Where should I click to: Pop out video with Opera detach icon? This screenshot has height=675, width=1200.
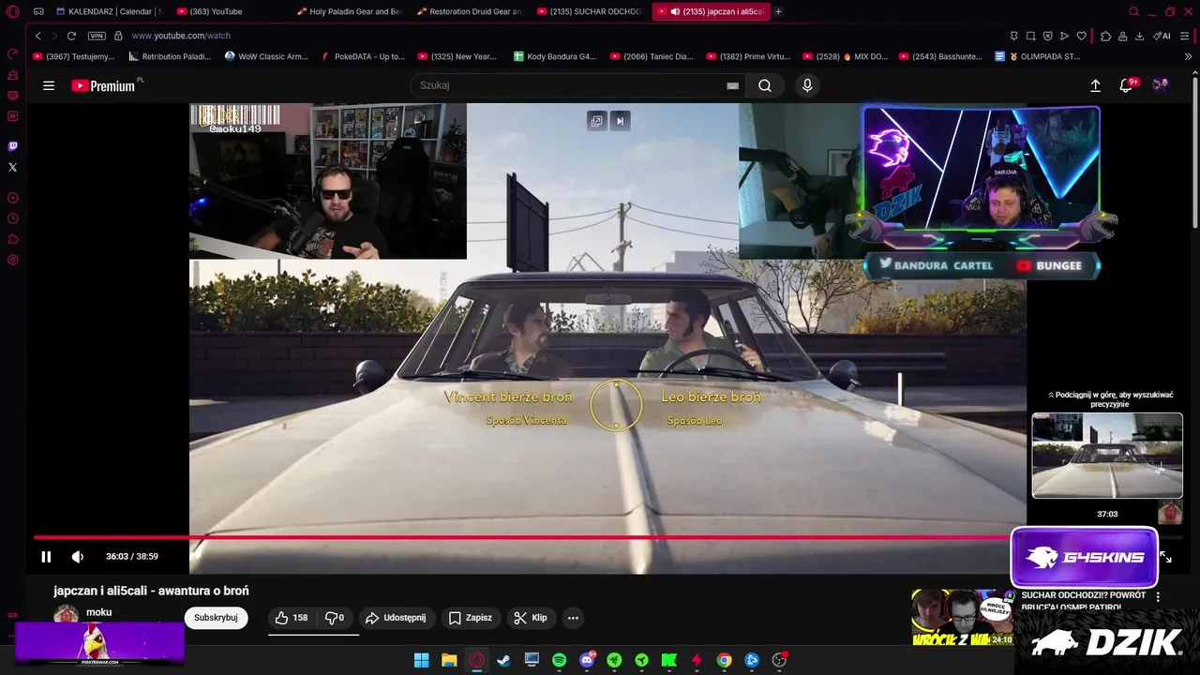596,121
